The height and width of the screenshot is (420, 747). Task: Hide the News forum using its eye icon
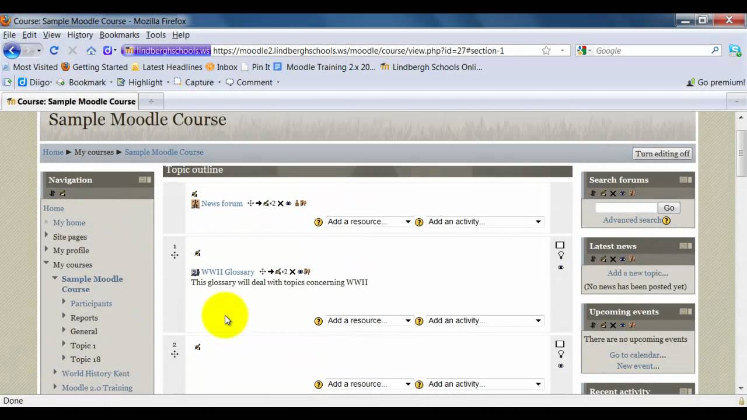tap(288, 204)
